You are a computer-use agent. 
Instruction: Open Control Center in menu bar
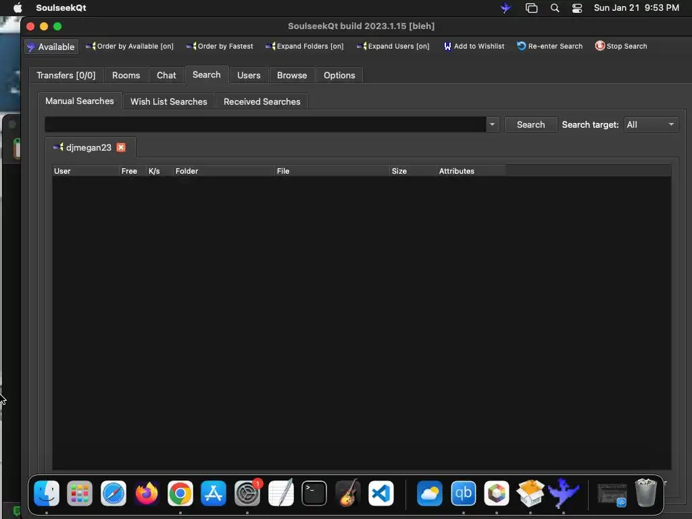pyautogui.click(x=577, y=8)
